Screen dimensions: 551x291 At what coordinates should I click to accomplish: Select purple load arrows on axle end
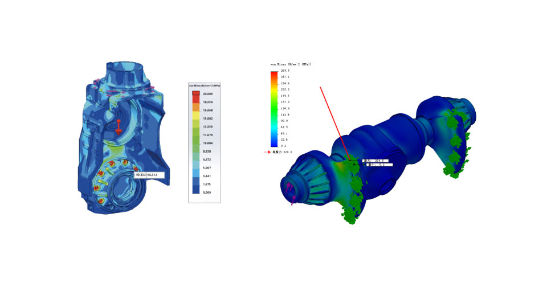coord(292,196)
